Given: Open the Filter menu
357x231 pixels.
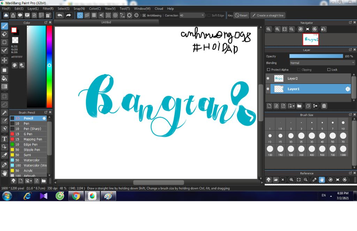Looking at the screenshot, I should 48,8.
